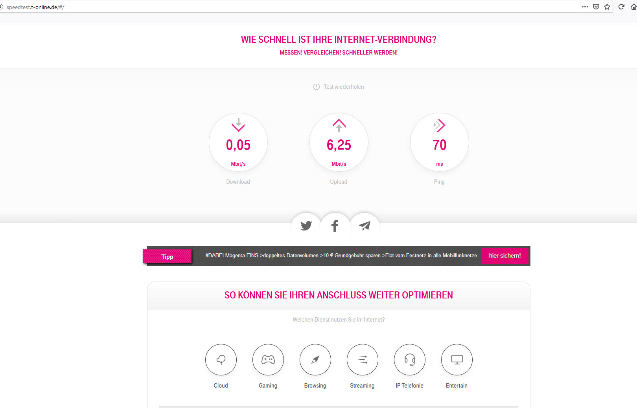Click the Twitter share icon

click(x=306, y=226)
